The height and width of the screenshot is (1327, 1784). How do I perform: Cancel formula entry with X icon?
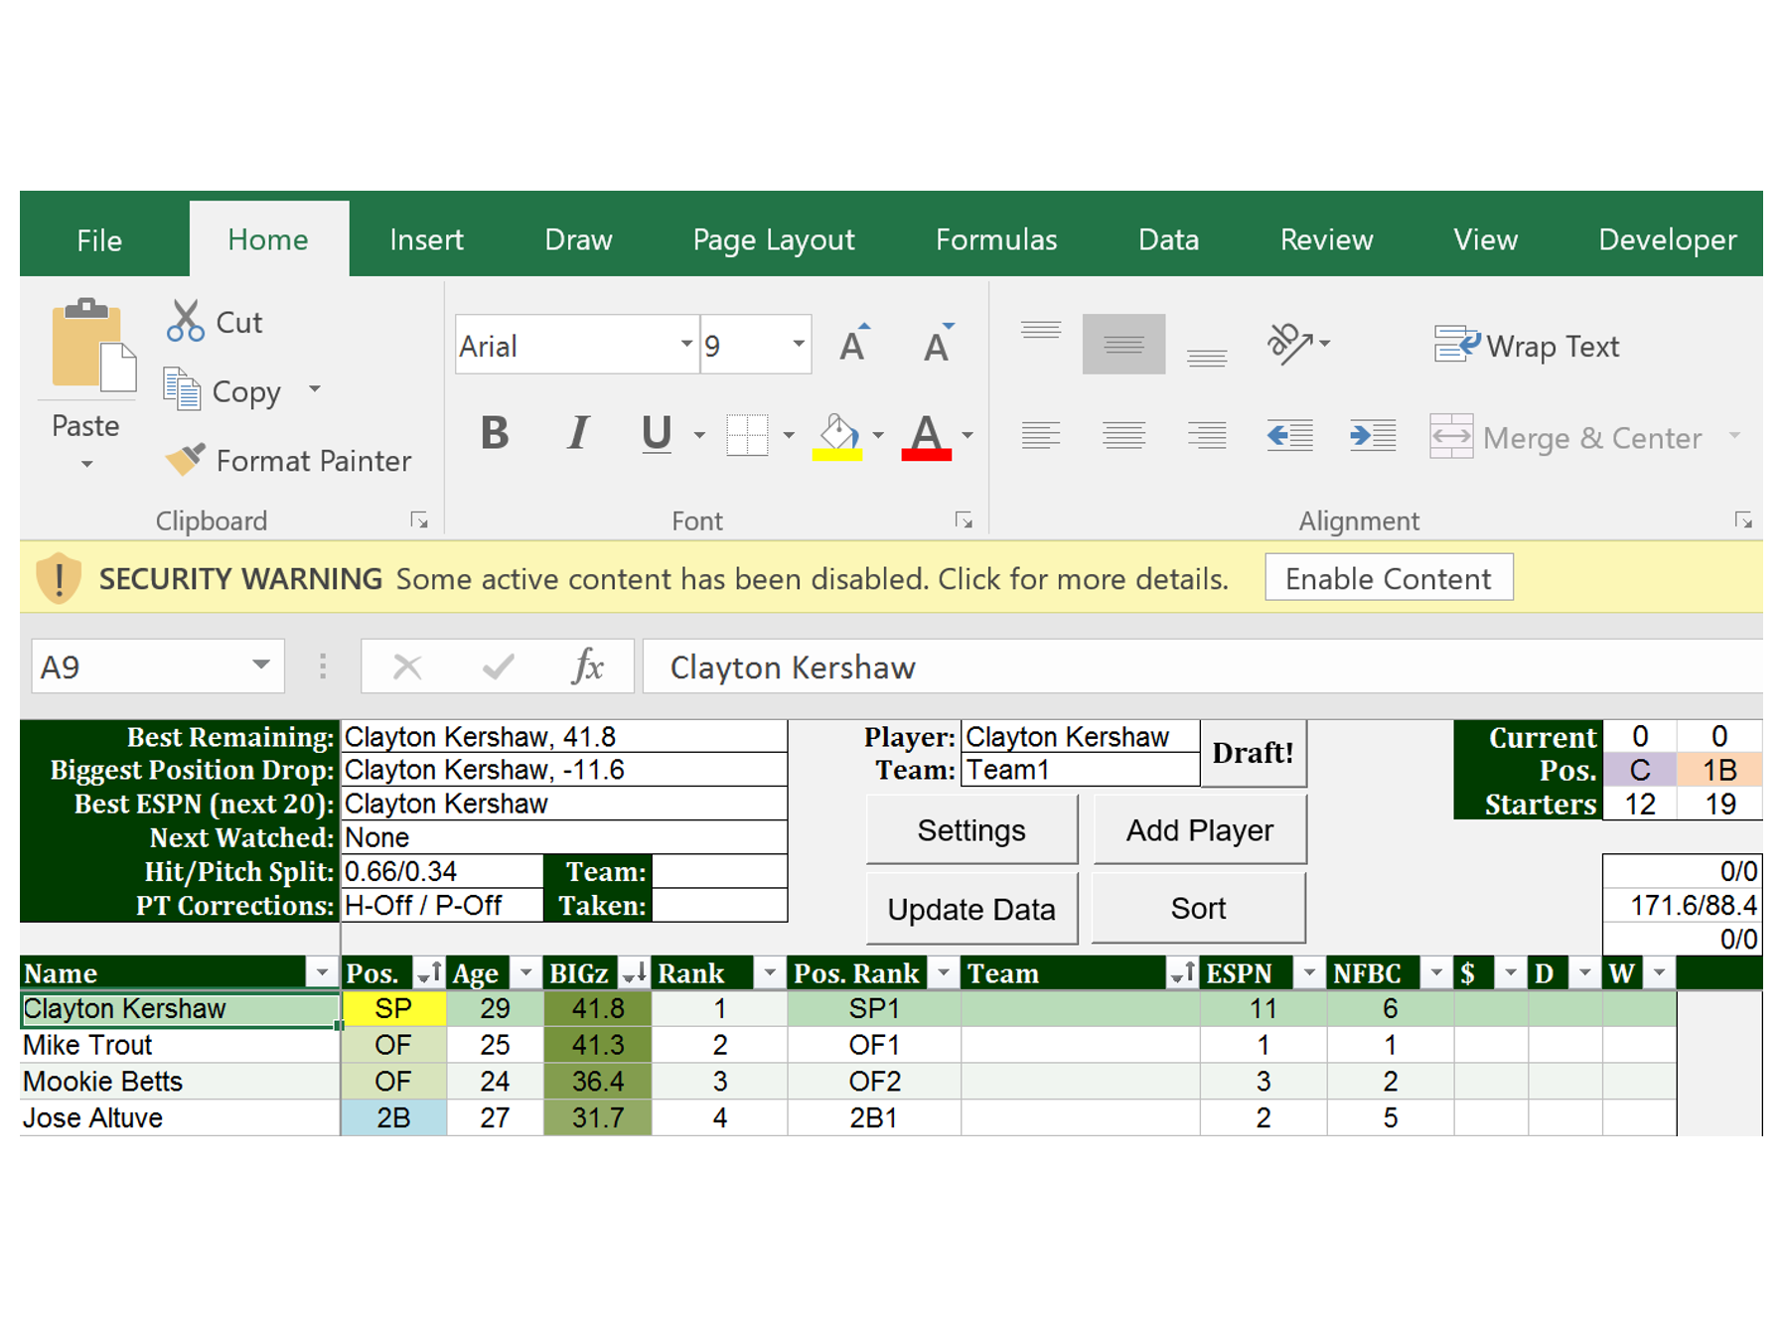tap(407, 666)
